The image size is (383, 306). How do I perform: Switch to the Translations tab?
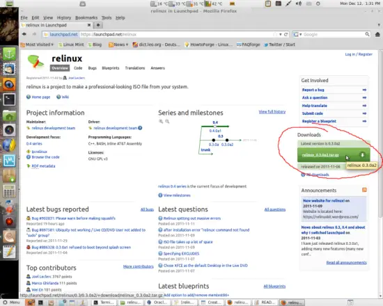[135, 68]
